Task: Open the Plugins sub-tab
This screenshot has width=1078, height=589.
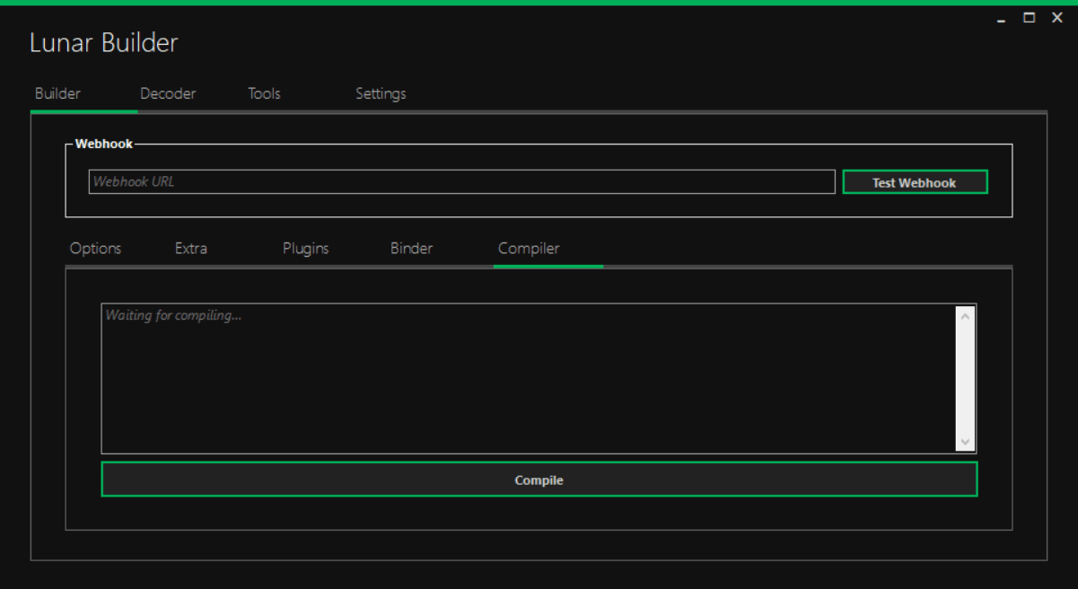Action: (305, 249)
